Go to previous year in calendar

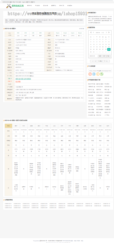click(x=91, y=32)
